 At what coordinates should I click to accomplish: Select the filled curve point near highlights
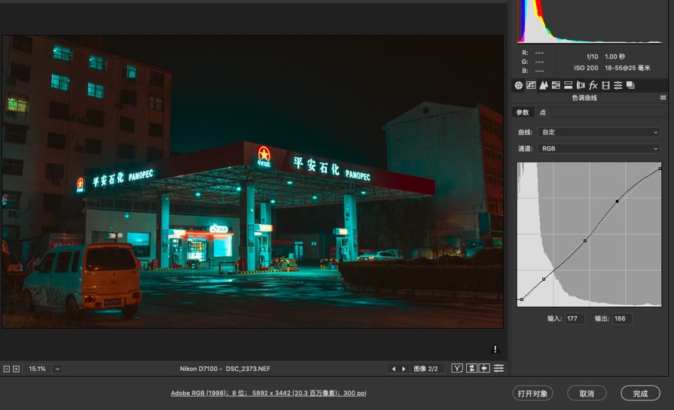(x=618, y=201)
